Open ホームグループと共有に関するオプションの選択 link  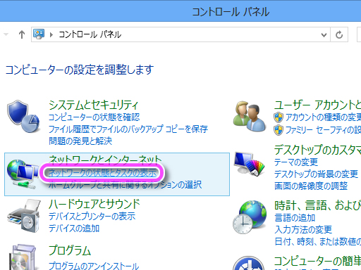[125, 185]
